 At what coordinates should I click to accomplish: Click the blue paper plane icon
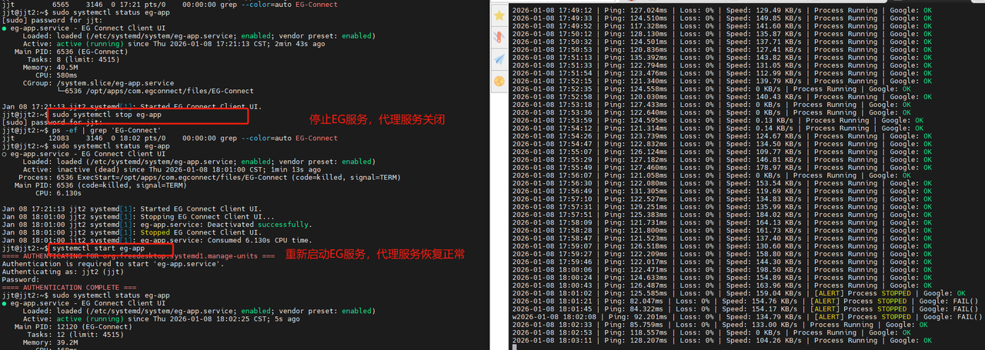pyautogui.click(x=499, y=58)
